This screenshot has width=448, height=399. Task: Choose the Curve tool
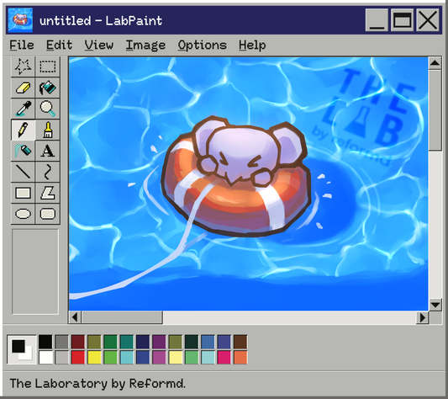coord(47,172)
